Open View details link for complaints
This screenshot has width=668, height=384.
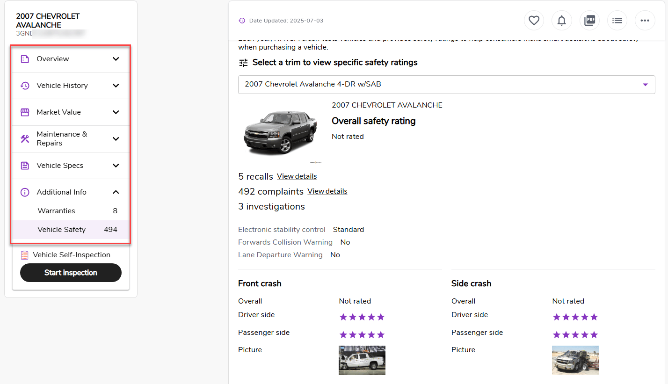(x=327, y=191)
